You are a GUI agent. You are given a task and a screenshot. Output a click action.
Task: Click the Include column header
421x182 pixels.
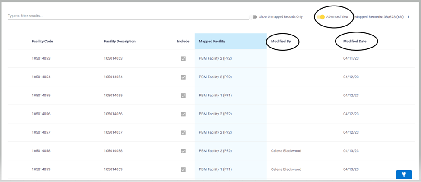(x=183, y=42)
